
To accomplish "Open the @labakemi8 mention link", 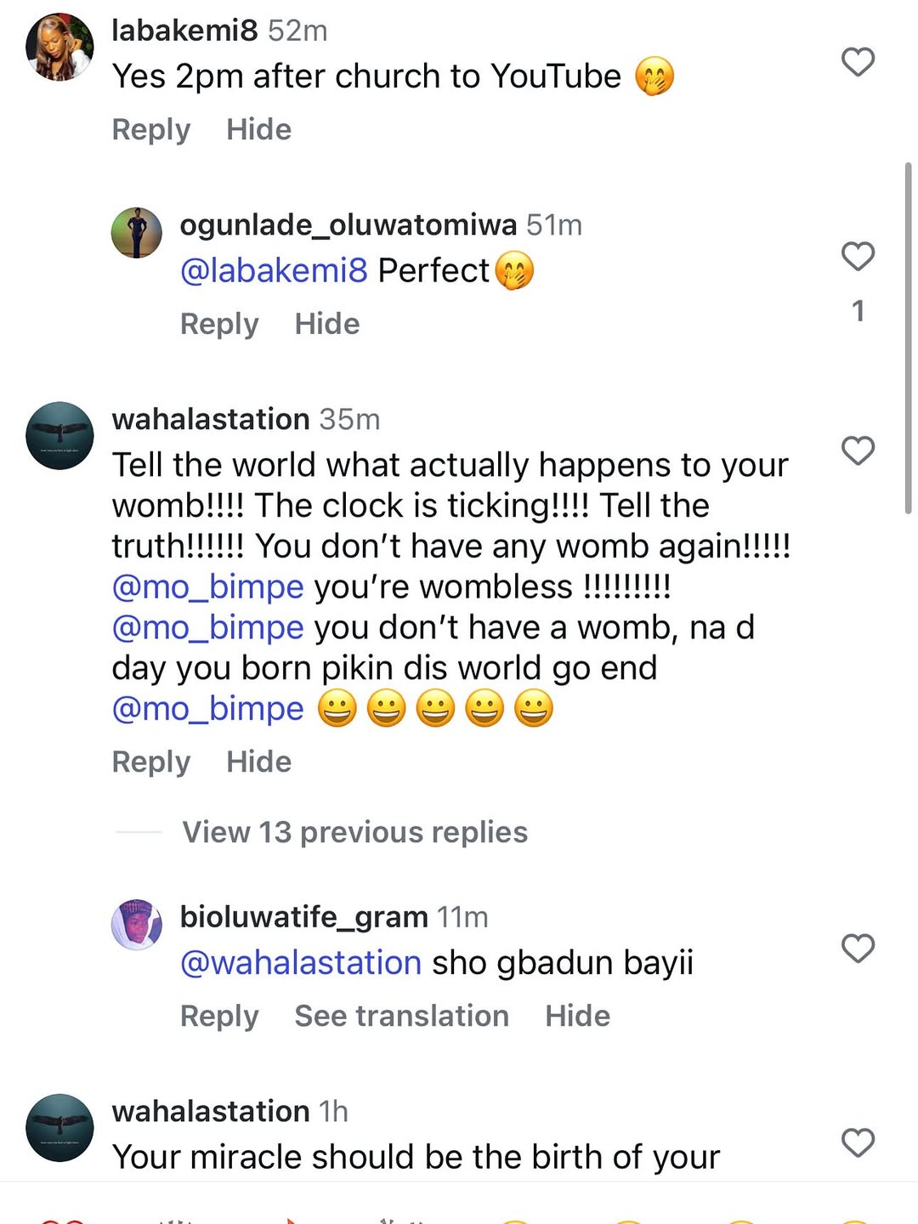I will [274, 271].
